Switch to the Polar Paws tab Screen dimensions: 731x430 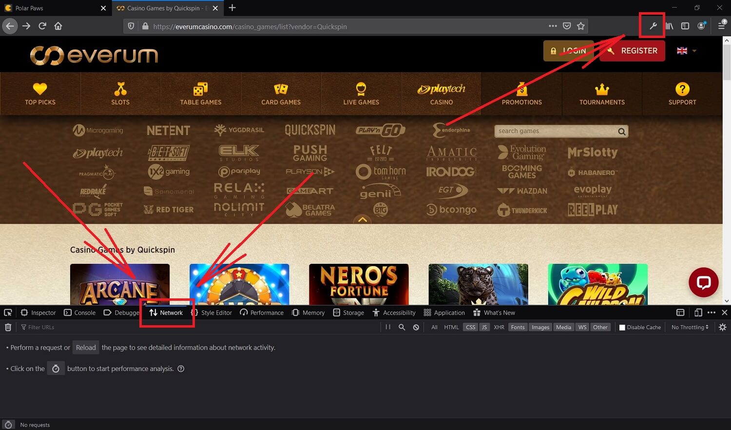pos(56,8)
